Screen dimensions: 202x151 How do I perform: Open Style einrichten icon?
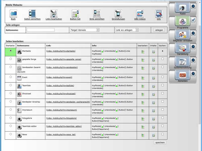coord(97,14)
